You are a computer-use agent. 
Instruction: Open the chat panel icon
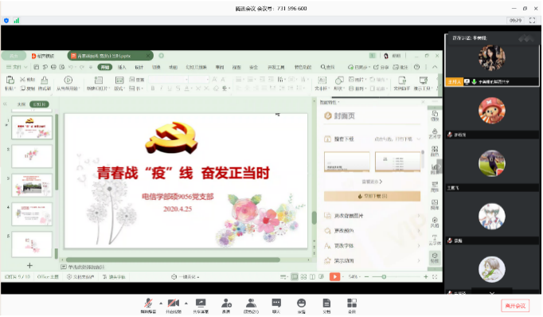pyautogui.click(x=276, y=305)
